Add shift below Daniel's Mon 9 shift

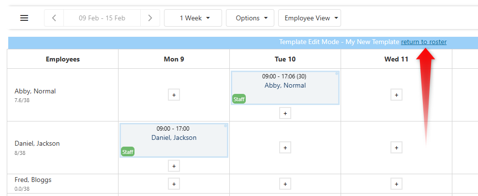click(174, 166)
